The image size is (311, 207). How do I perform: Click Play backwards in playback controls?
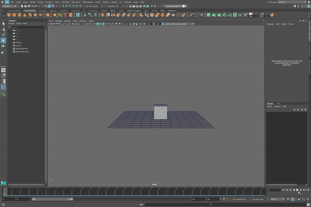[x=294, y=190]
